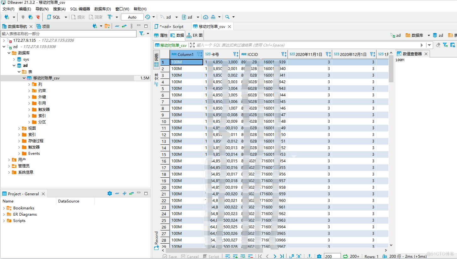Select the 存储过程 tree item
This screenshot has width=457, height=259.
pos(36,141)
